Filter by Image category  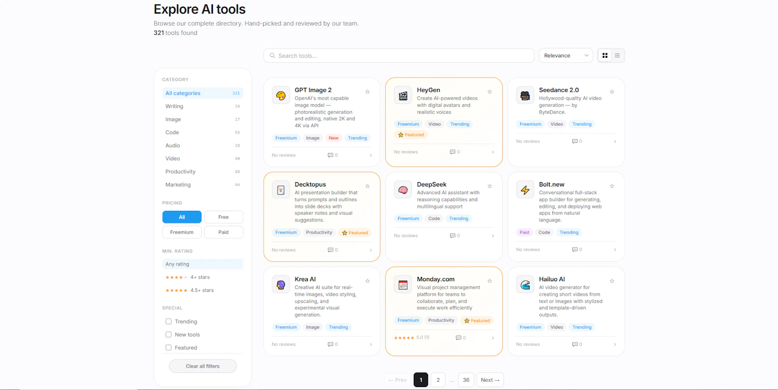click(x=203, y=119)
